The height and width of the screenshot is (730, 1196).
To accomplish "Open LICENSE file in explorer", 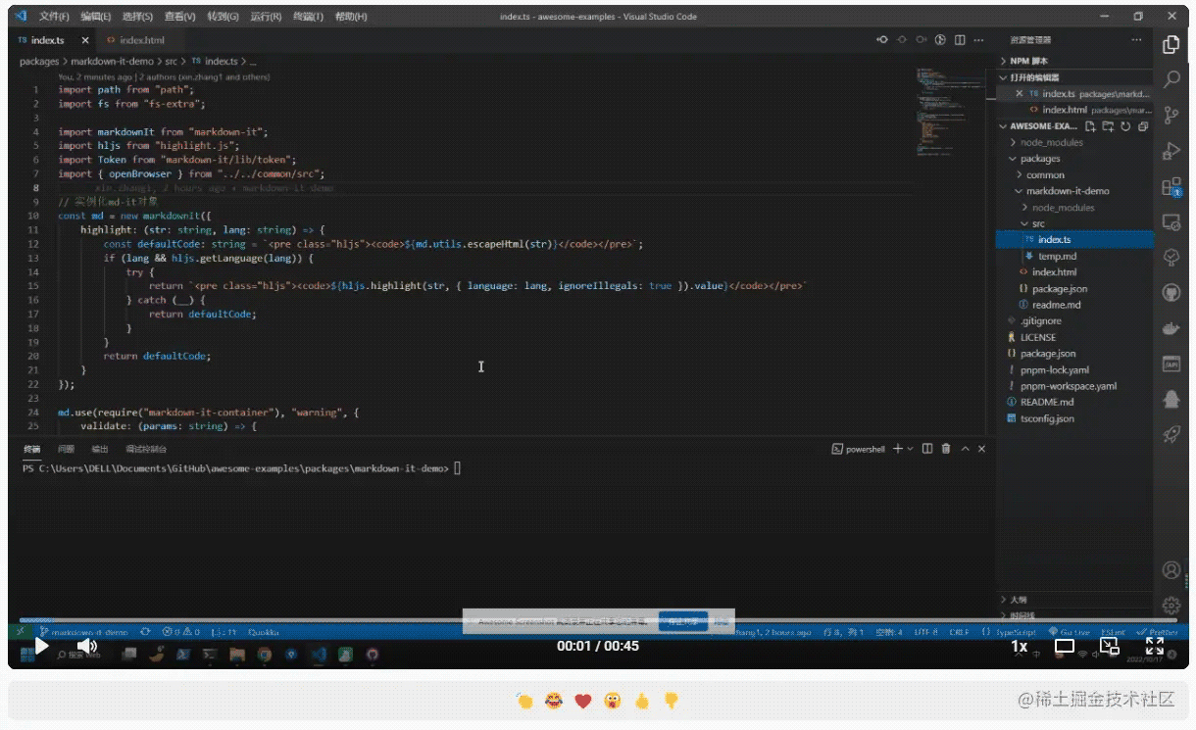I will [1074, 337].
